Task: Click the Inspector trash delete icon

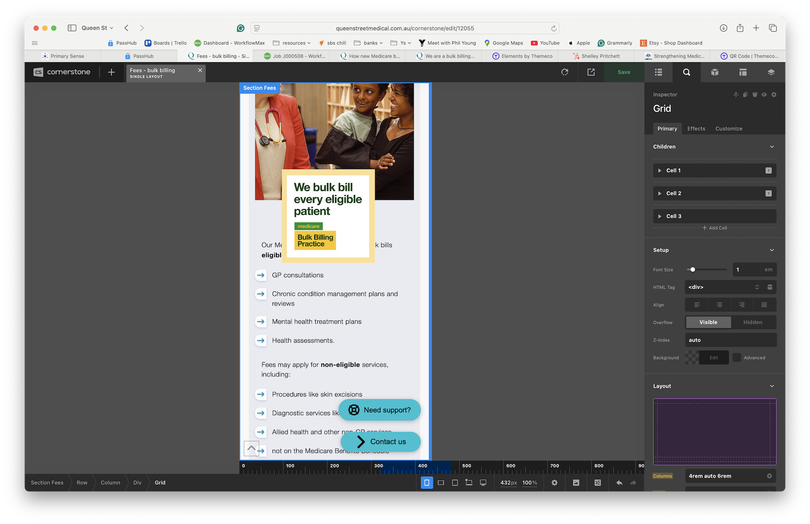Action: tap(755, 94)
